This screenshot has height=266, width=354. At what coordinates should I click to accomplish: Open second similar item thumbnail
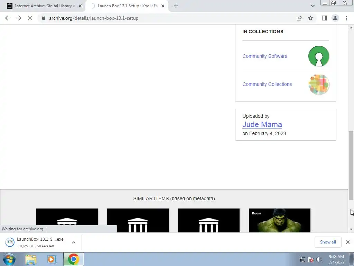[x=138, y=220]
